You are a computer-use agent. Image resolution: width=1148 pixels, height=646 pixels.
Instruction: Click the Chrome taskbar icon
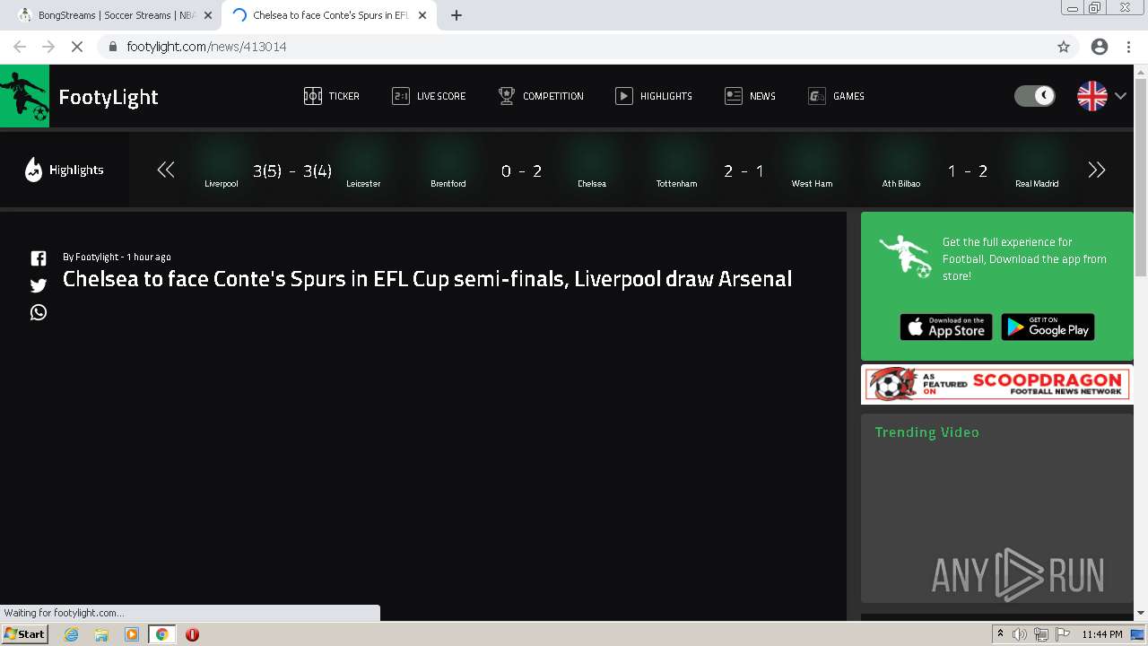click(162, 634)
